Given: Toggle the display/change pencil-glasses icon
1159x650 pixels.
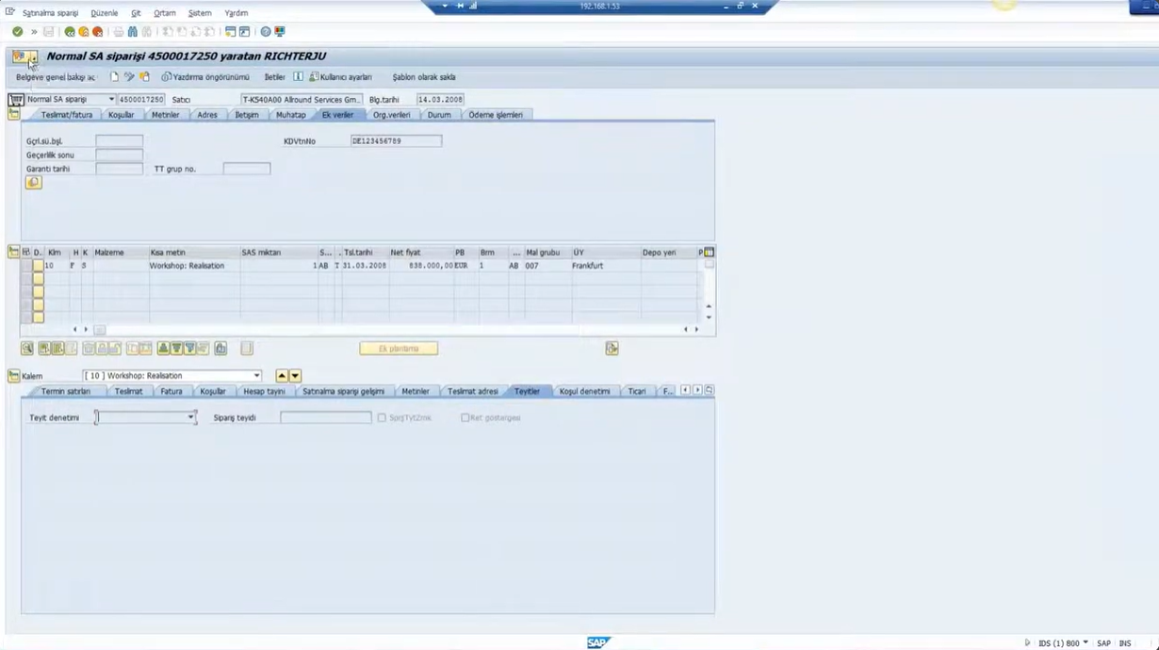Looking at the screenshot, I should (x=129, y=77).
